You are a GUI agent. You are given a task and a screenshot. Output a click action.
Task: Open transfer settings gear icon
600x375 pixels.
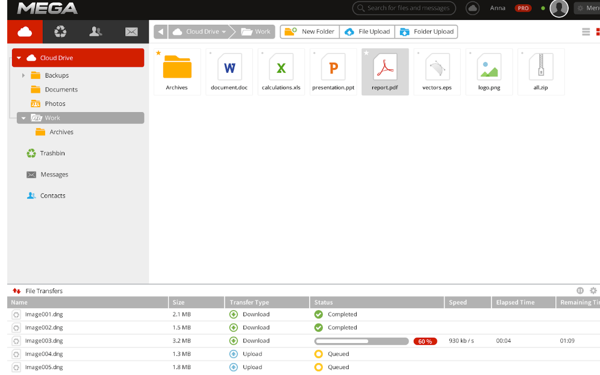click(593, 291)
